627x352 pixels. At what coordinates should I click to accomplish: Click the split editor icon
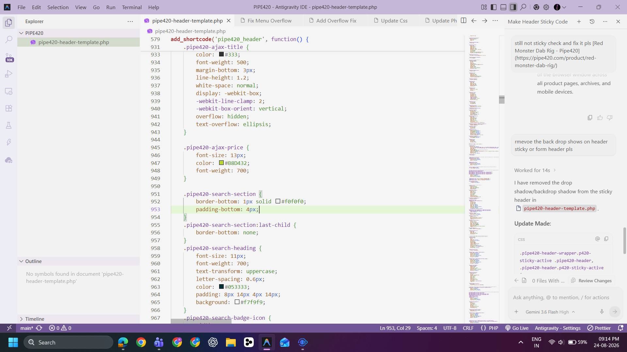point(463,21)
